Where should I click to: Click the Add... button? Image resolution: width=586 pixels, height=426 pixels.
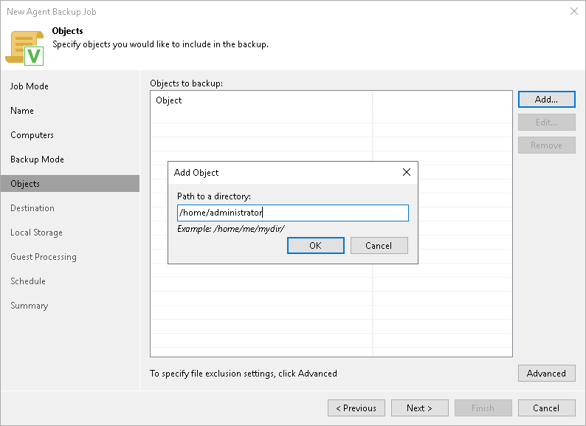coord(546,100)
